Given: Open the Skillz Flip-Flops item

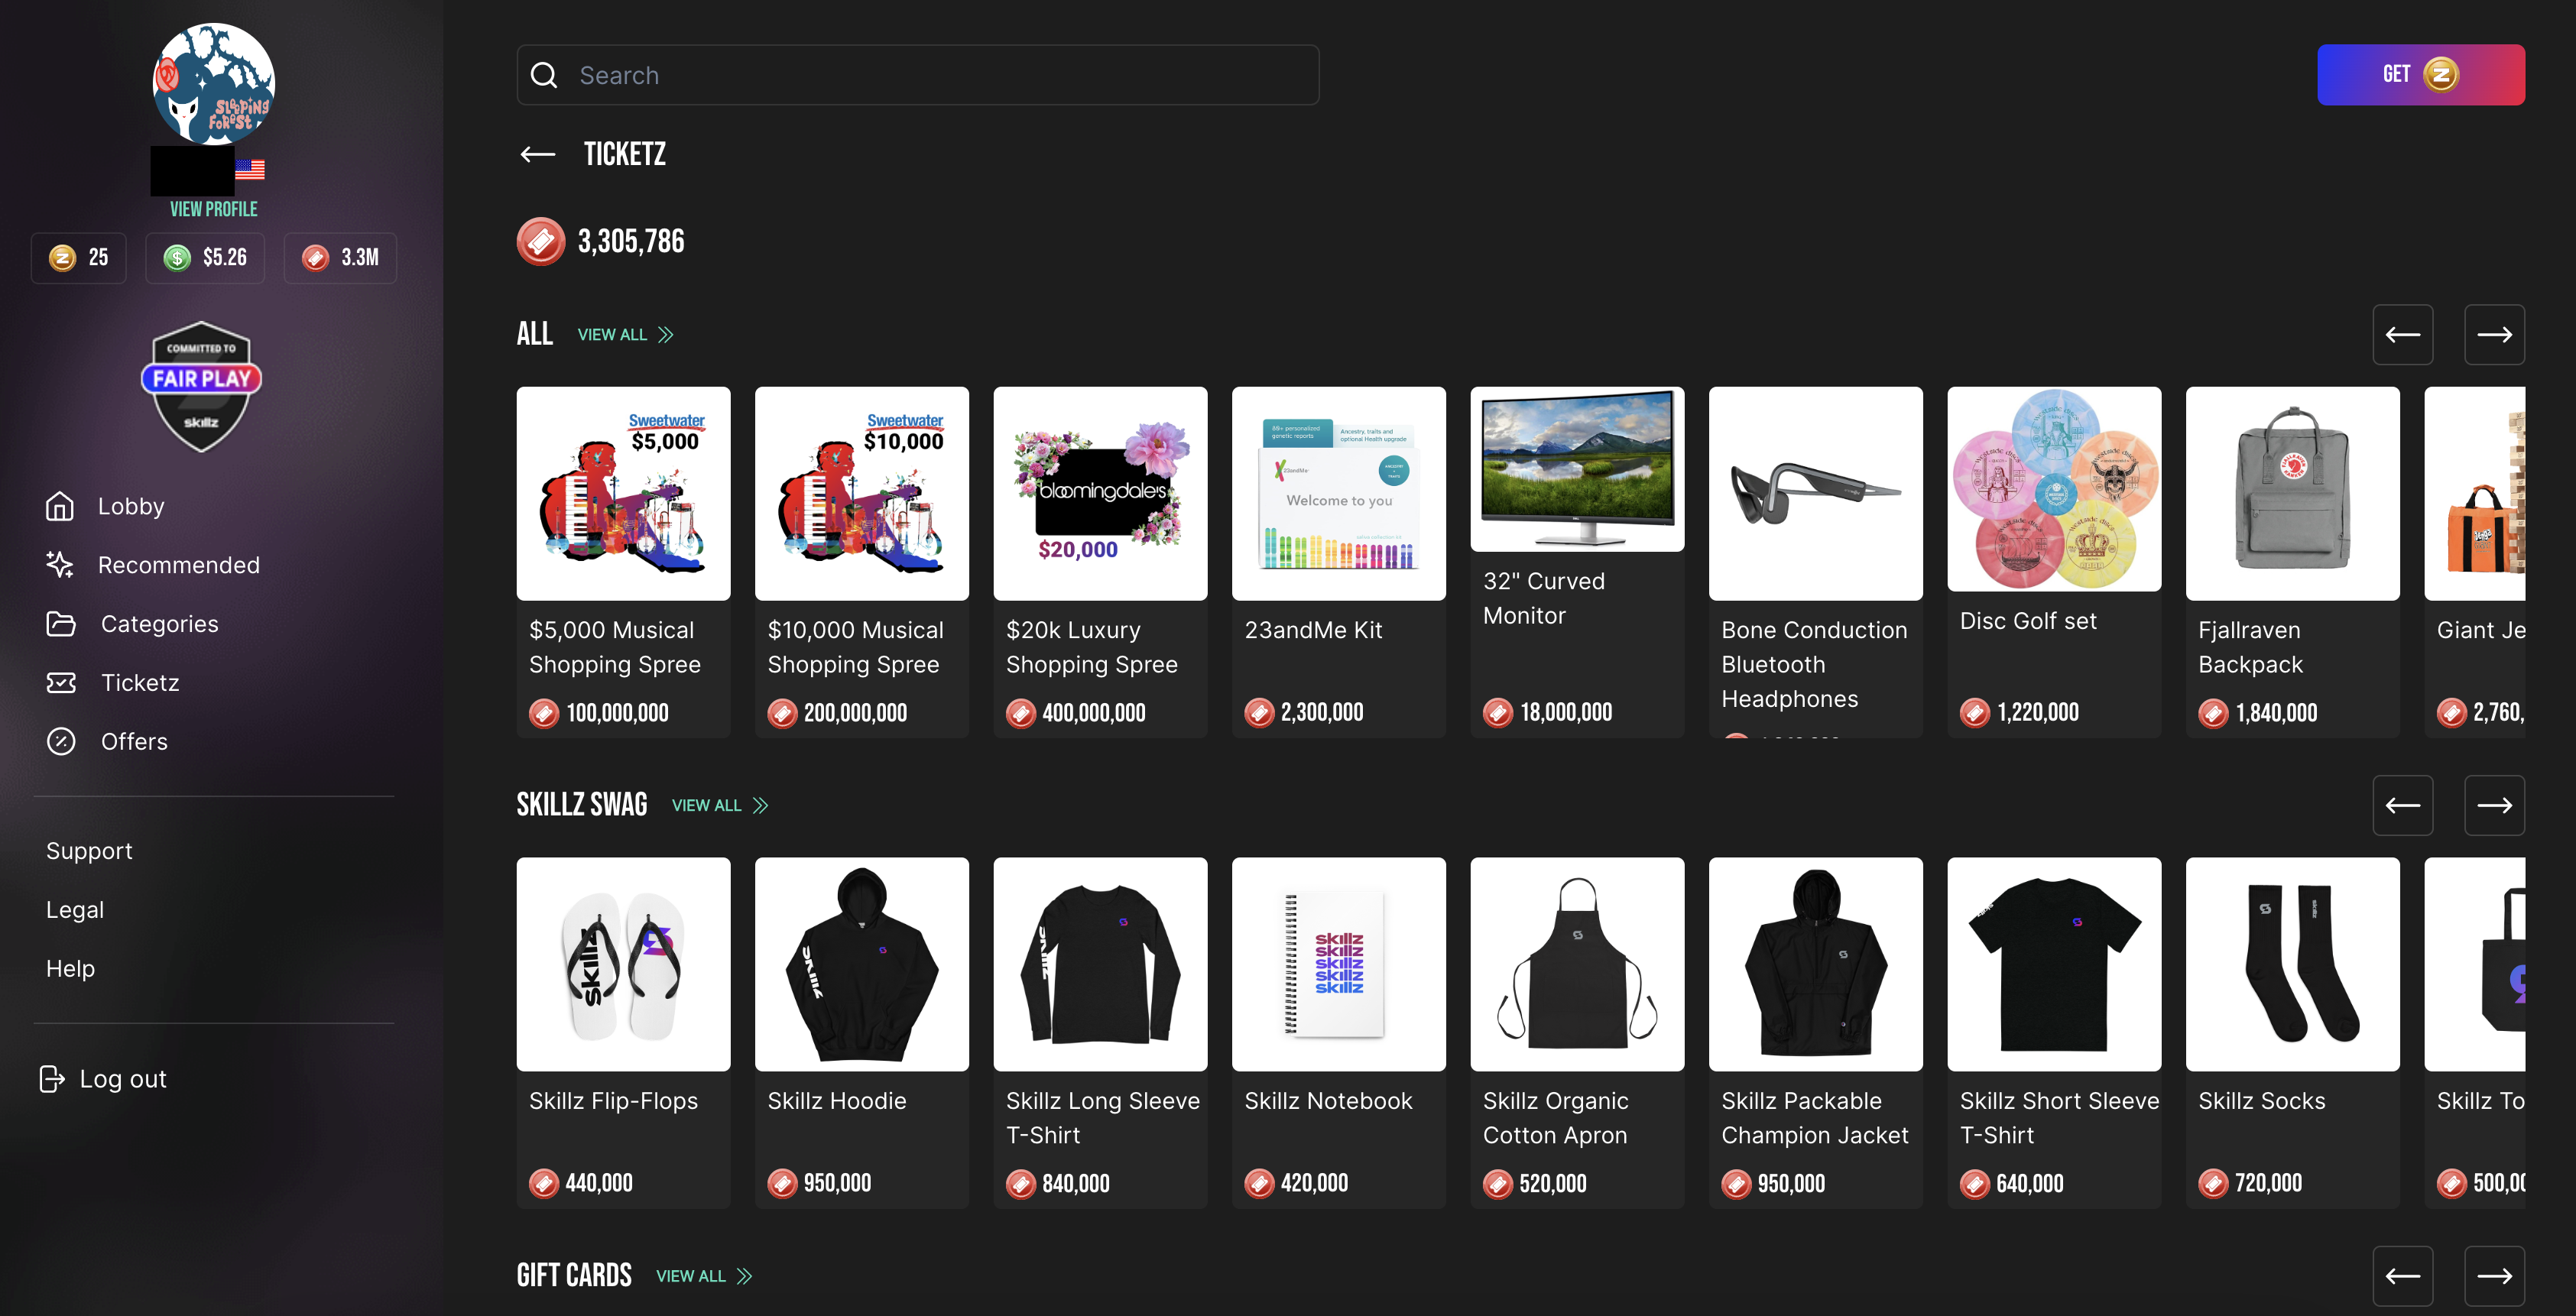Looking at the screenshot, I should click(623, 1033).
